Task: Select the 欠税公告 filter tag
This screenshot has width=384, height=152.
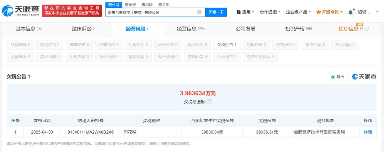Action: click(x=227, y=45)
